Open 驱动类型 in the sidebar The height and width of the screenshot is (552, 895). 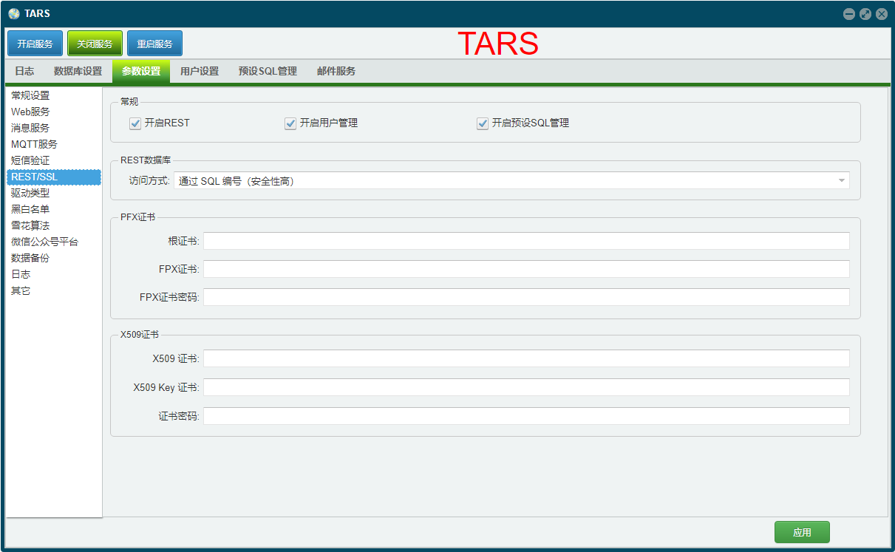coord(53,193)
